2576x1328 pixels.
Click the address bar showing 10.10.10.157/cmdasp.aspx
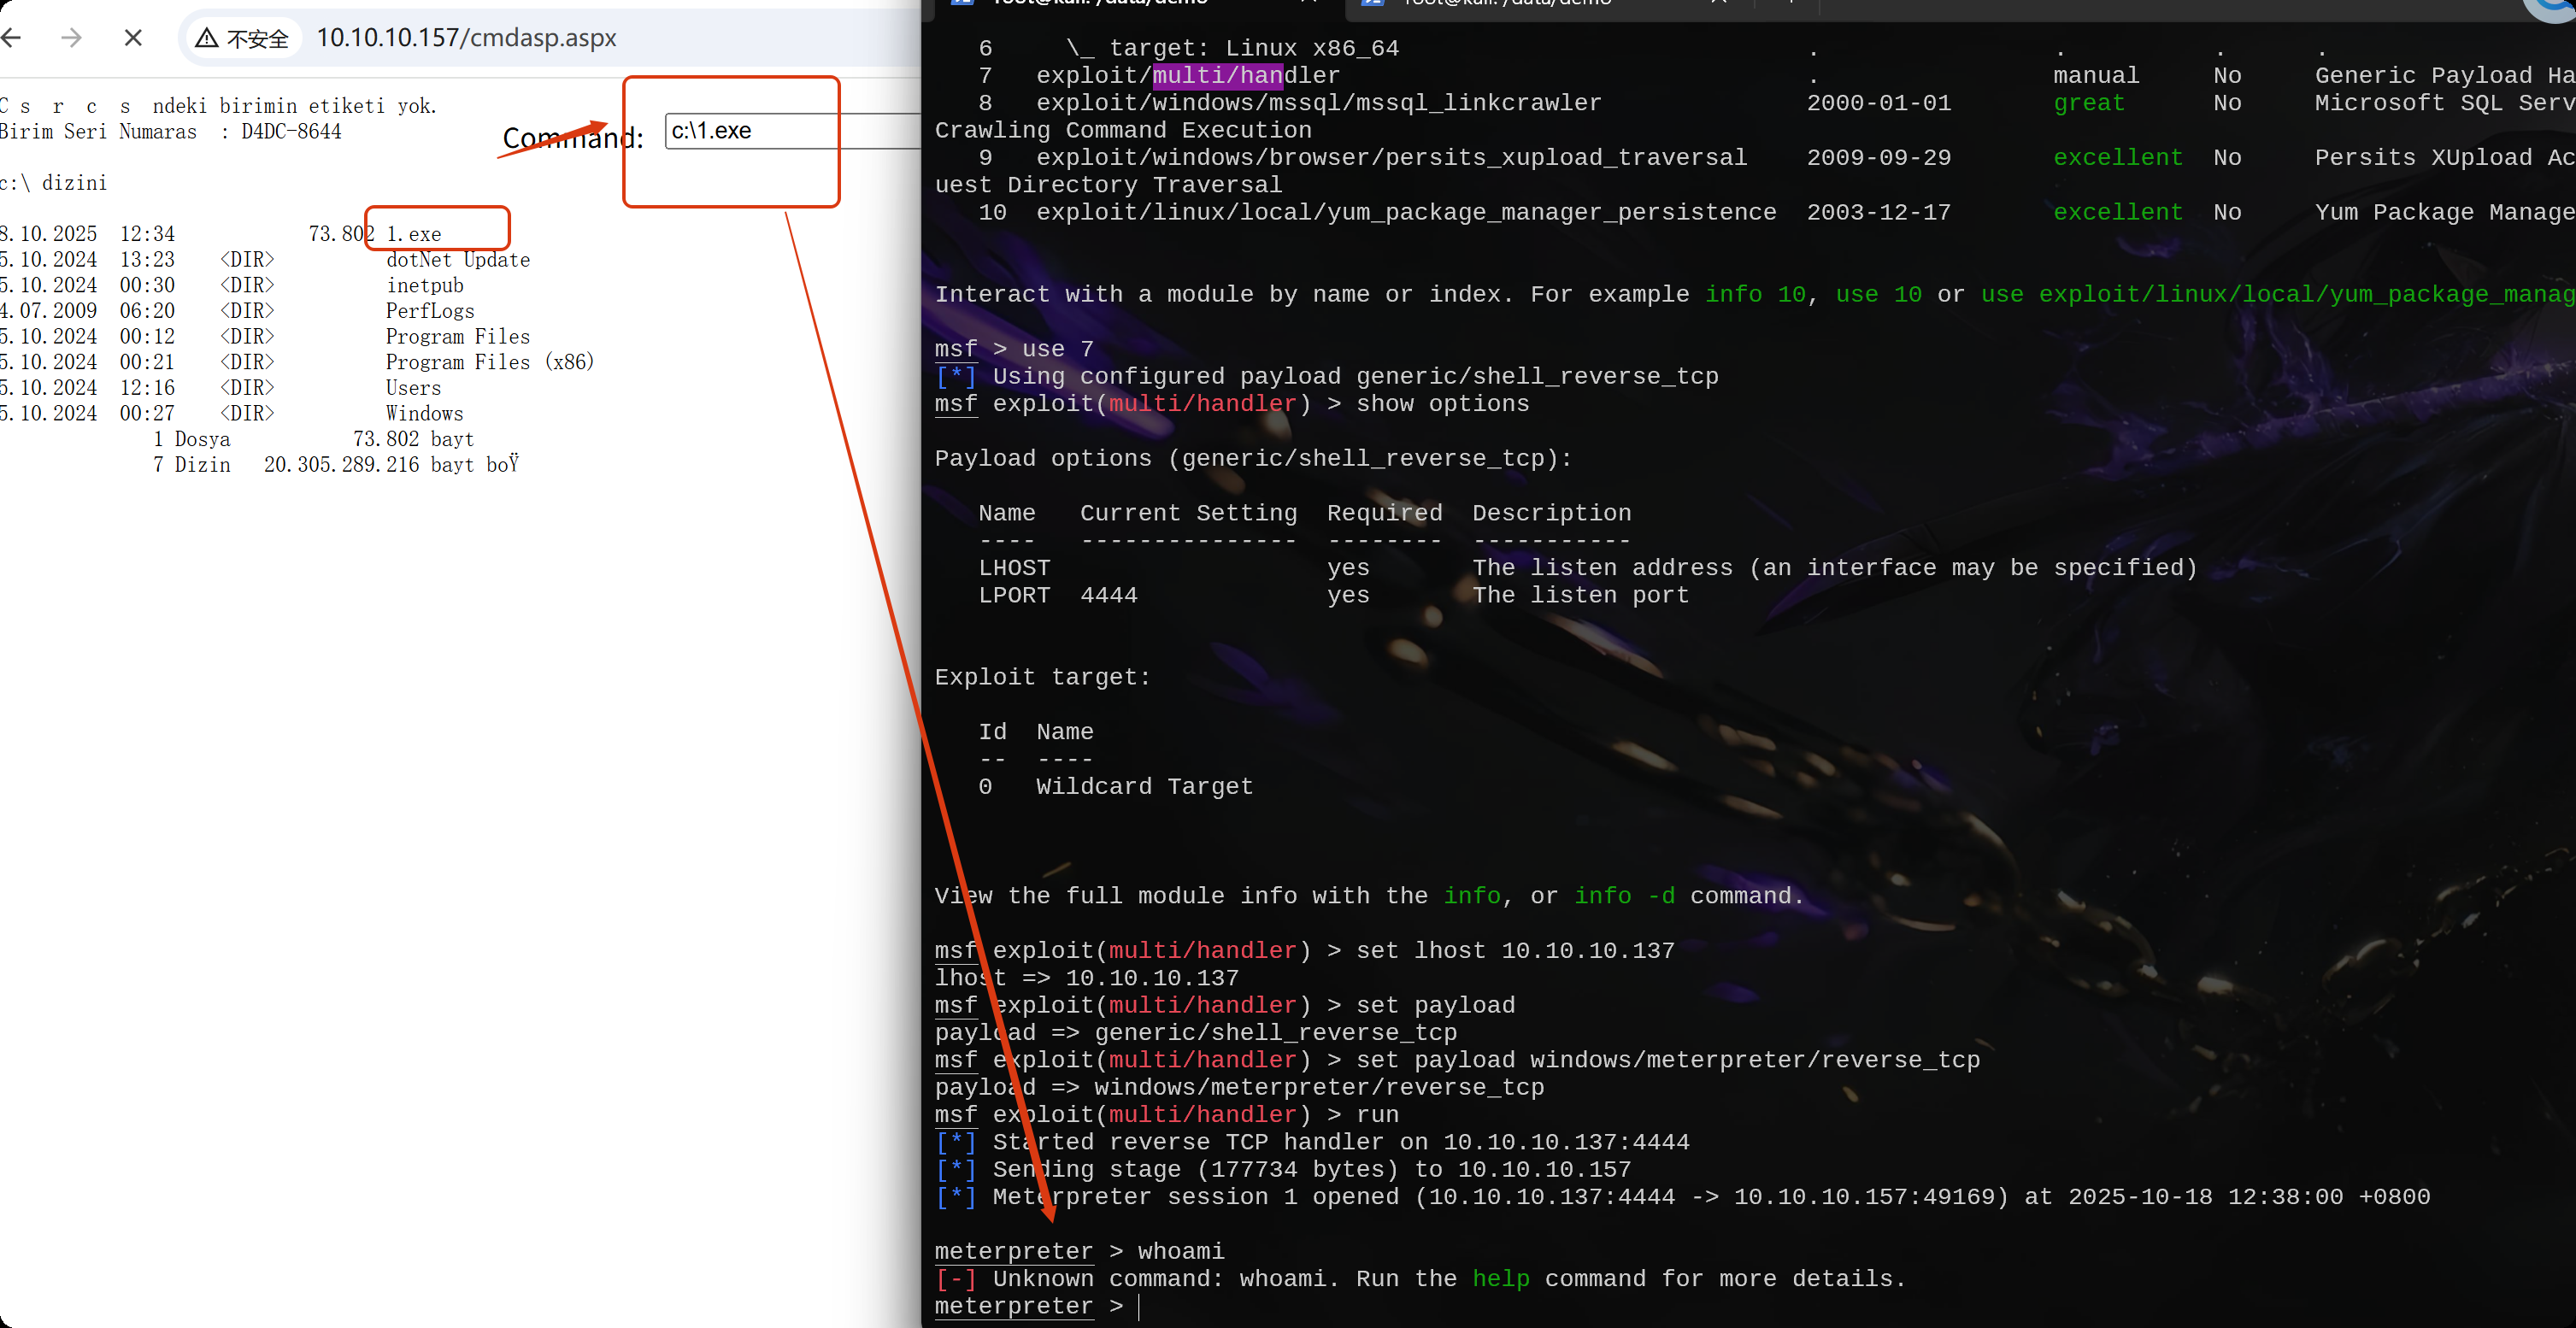click(x=466, y=38)
